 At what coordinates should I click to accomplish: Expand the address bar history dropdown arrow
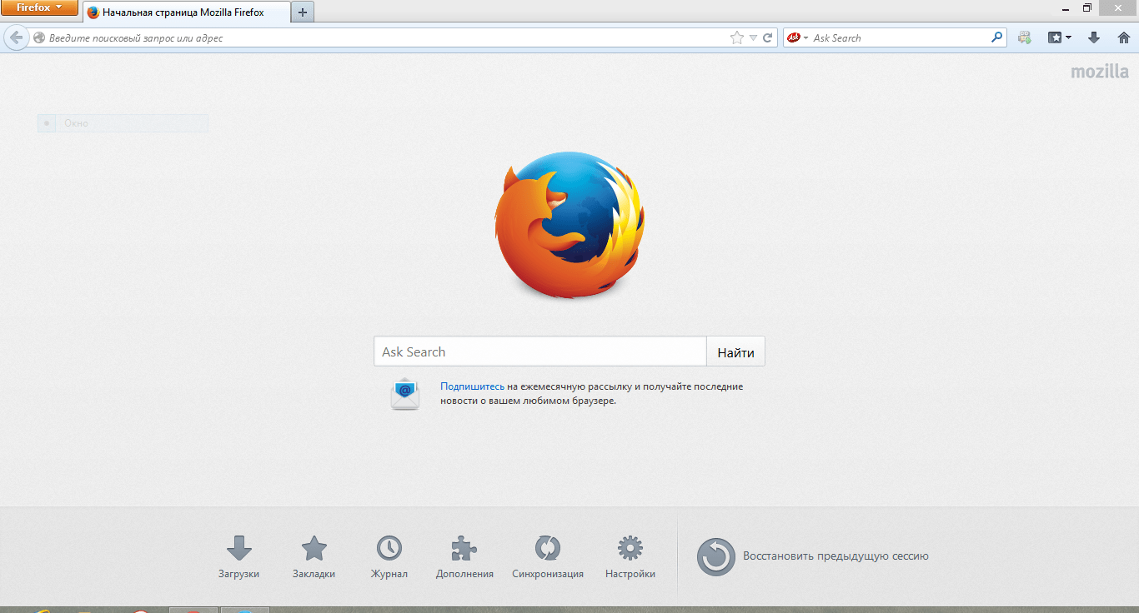pos(753,37)
